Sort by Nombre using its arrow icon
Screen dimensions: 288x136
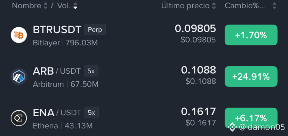tap(46, 6)
